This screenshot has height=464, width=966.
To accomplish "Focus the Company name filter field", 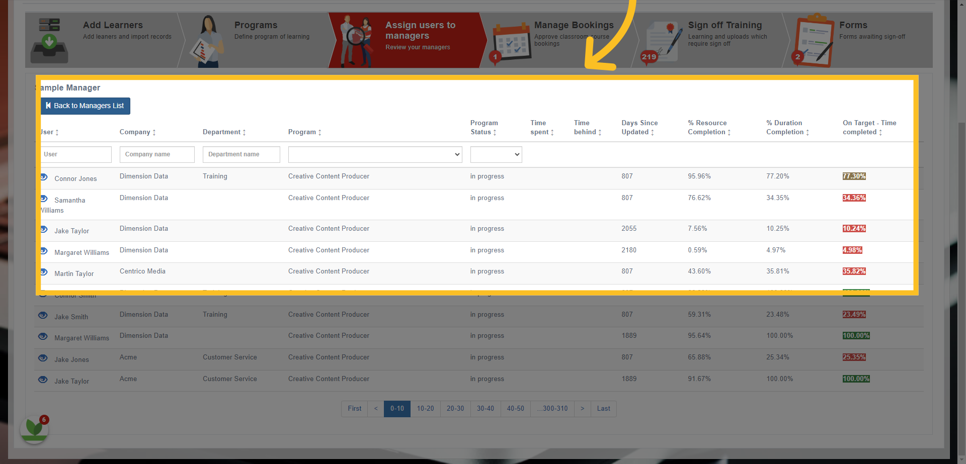I will pos(157,155).
